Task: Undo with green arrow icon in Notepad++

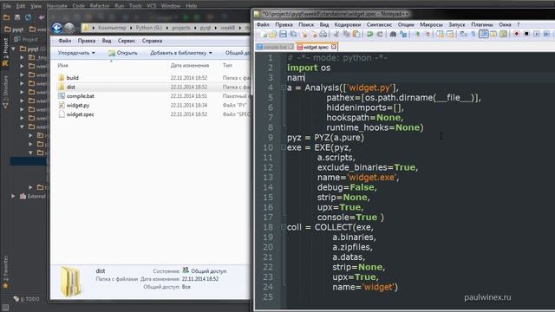Action: point(369,35)
